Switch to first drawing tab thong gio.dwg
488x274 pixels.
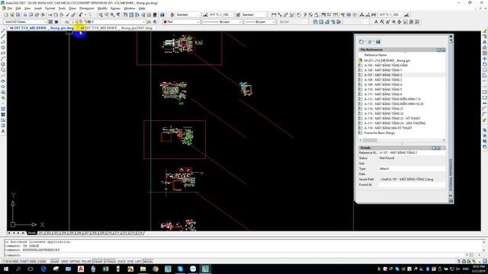tap(41, 28)
